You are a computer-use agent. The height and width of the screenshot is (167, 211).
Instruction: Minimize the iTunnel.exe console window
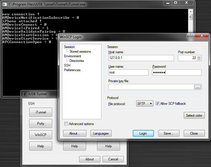[x=168, y=3]
